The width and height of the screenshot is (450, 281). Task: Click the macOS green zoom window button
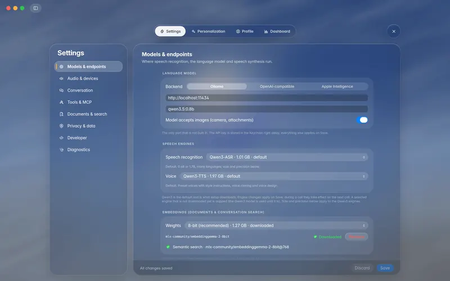click(x=22, y=8)
